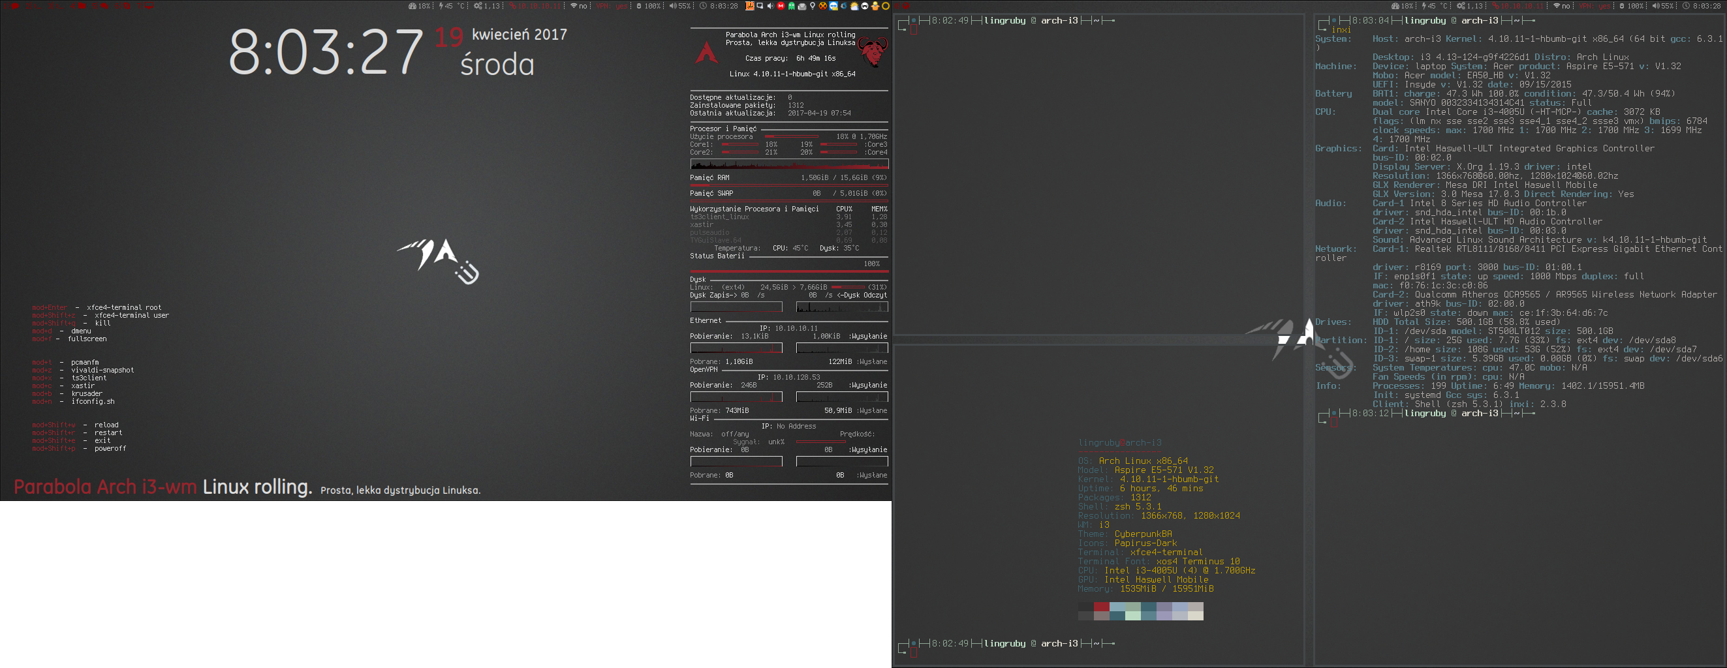Click the TeamViewer tray icon

click(834, 6)
